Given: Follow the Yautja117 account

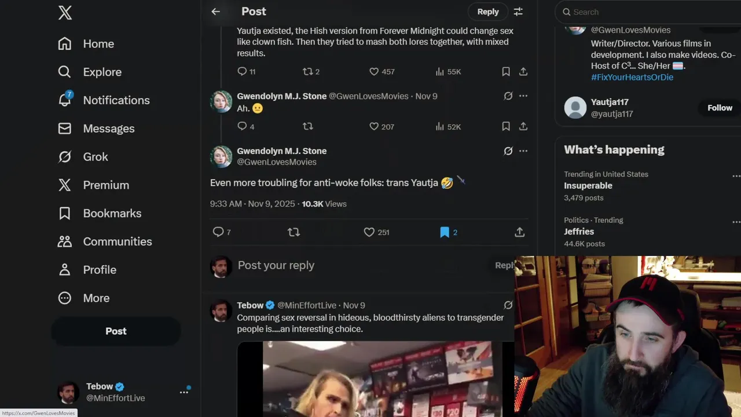Looking at the screenshot, I should [x=720, y=108].
